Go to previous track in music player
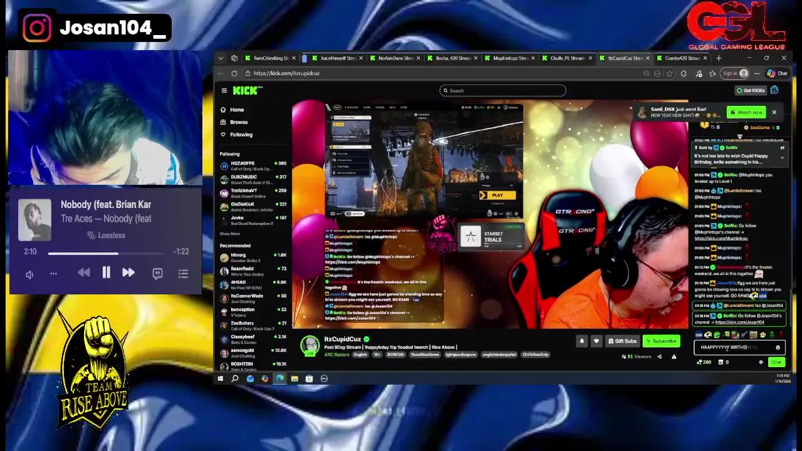This screenshot has width=802, height=451. click(83, 272)
